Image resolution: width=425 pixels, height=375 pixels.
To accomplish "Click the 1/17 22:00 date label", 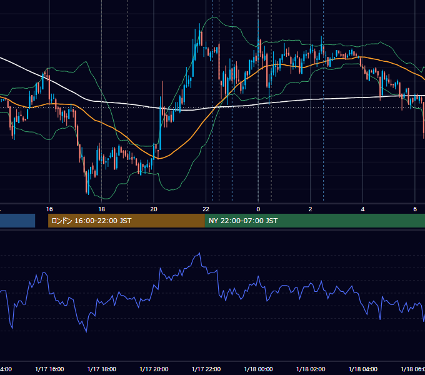I will [x=206, y=369].
